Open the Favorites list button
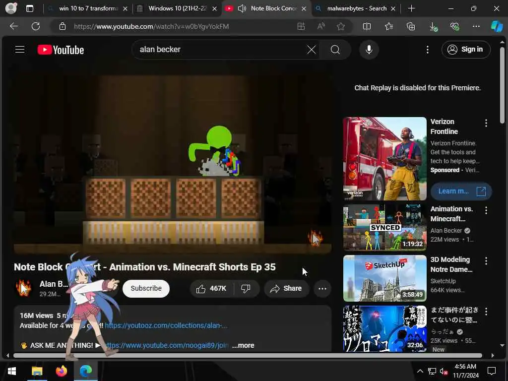Screen dimensions: 508x381 (389, 26)
